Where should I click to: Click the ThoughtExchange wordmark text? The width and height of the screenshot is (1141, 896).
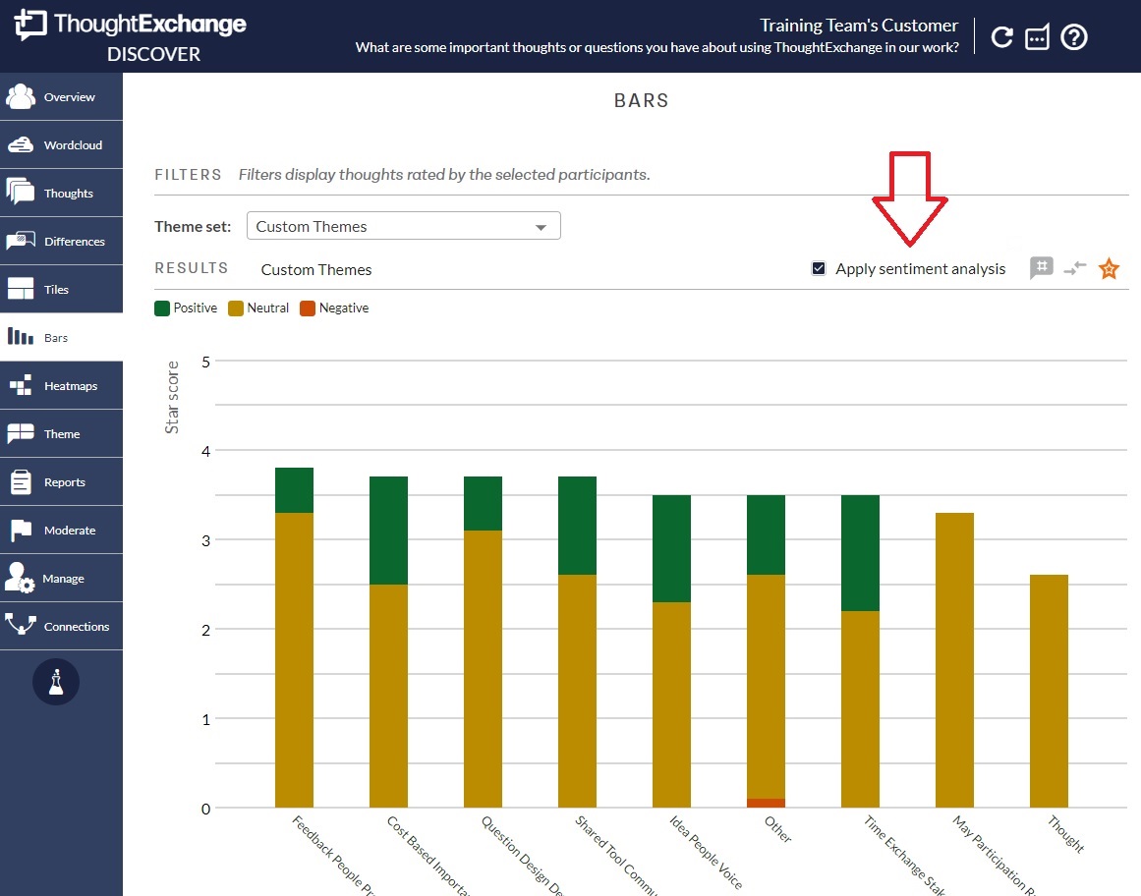coord(150,24)
